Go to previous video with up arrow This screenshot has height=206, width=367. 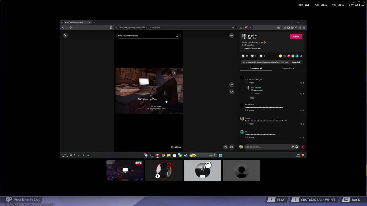[x=232, y=85]
